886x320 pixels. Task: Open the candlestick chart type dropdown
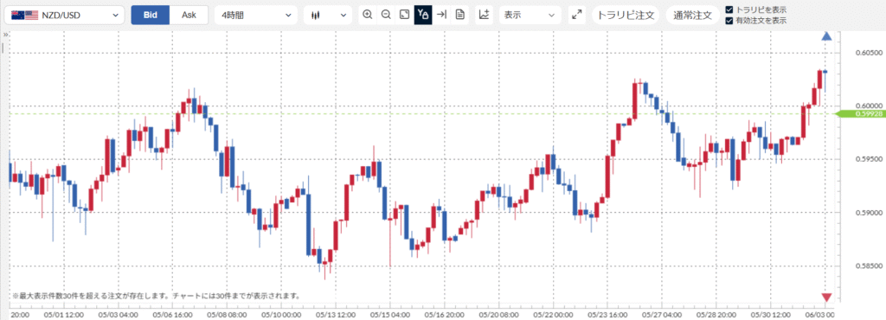[328, 16]
